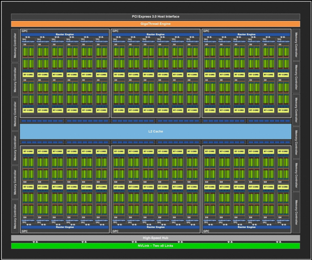Select the bottommost left-side Memory Controller
This screenshot has width=312, height=260.
click(15, 216)
